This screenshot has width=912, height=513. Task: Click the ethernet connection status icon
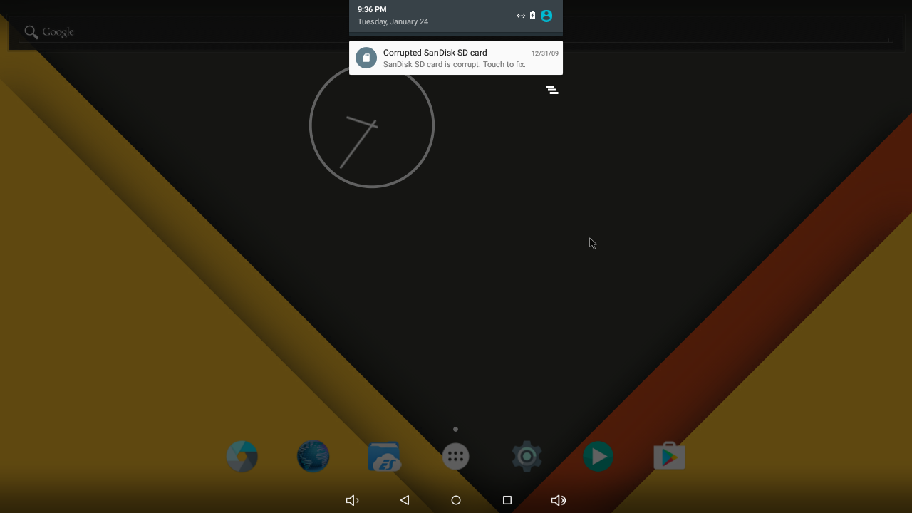521,16
